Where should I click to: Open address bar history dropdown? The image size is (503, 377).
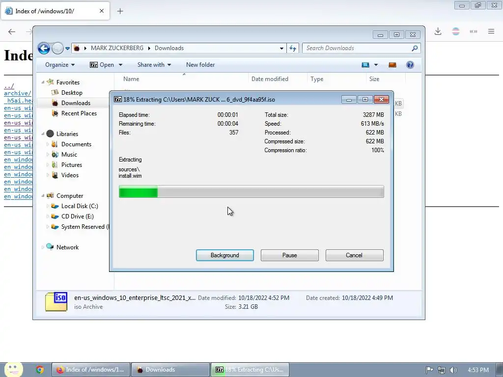281,49
